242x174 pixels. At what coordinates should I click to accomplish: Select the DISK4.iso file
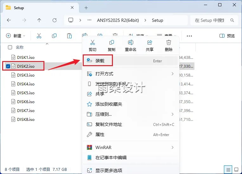click(x=26, y=84)
